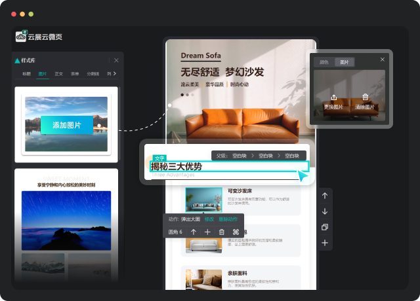Click command symbol icon in floating toolbar
The height and width of the screenshot is (301, 420).
(236, 232)
